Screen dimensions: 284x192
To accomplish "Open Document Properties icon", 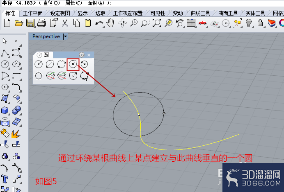I will (54, 23).
